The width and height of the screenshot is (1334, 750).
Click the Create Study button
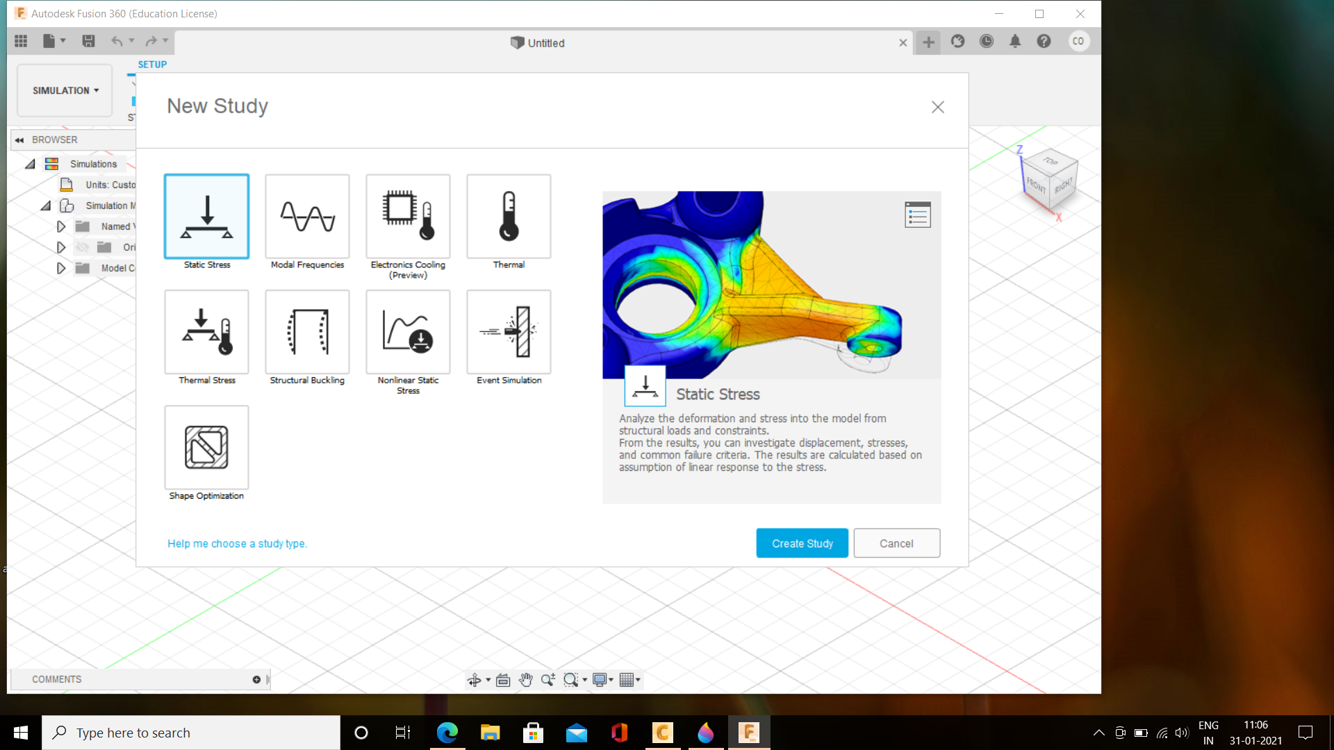click(802, 543)
